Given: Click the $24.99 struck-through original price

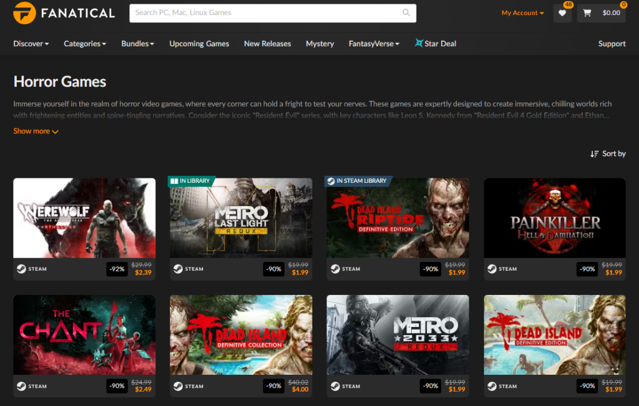Looking at the screenshot, I should (142, 382).
